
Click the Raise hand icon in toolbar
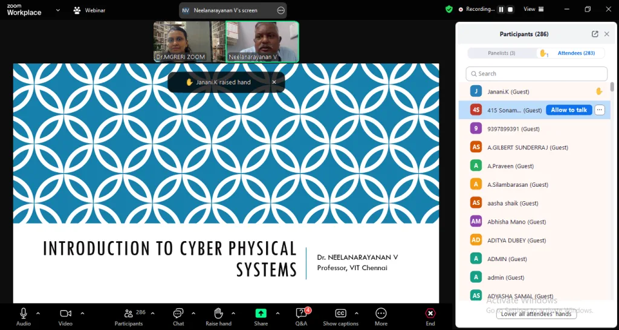(218, 313)
